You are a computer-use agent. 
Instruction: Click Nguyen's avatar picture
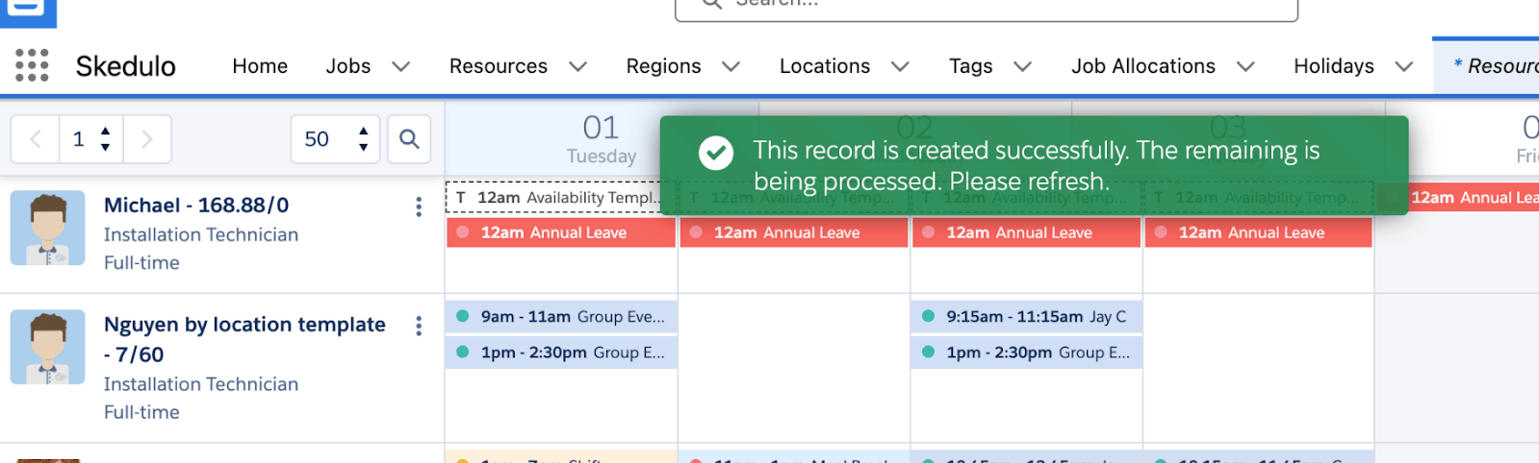click(x=48, y=347)
